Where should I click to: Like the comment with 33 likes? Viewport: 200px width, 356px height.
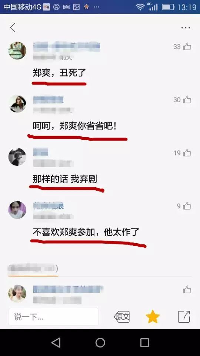click(187, 47)
